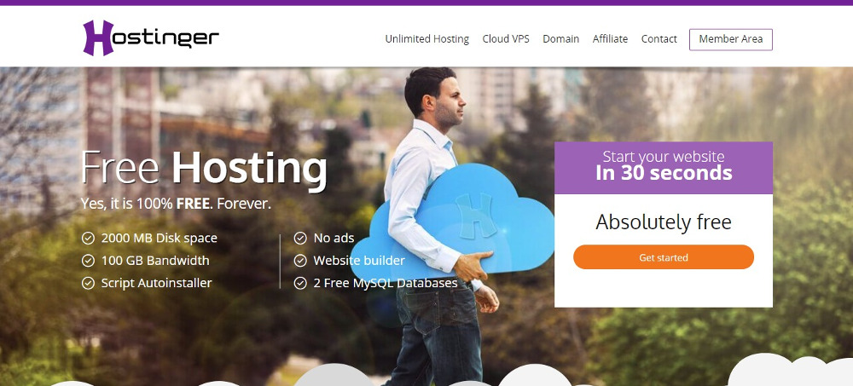Click the purple H logo letter
853x386 pixels.
[98, 37]
